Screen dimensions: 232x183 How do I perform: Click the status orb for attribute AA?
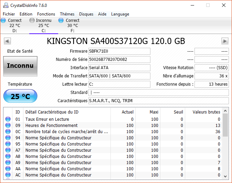pyautogui.click(x=8, y=169)
